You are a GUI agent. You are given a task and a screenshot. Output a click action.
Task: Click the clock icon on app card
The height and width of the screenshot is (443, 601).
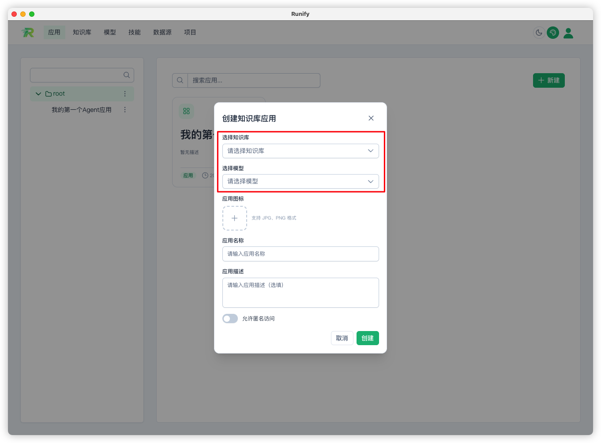pyautogui.click(x=205, y=175)
